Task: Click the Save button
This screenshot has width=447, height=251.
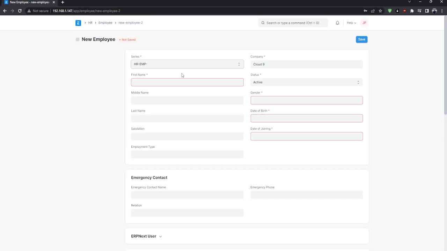Action: pos(361,39)
